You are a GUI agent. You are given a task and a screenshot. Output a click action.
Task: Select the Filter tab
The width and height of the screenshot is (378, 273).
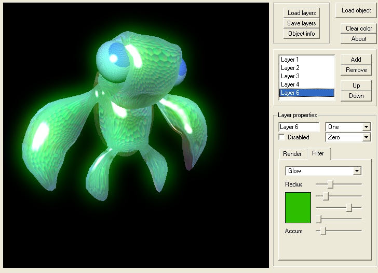point(318,153)
